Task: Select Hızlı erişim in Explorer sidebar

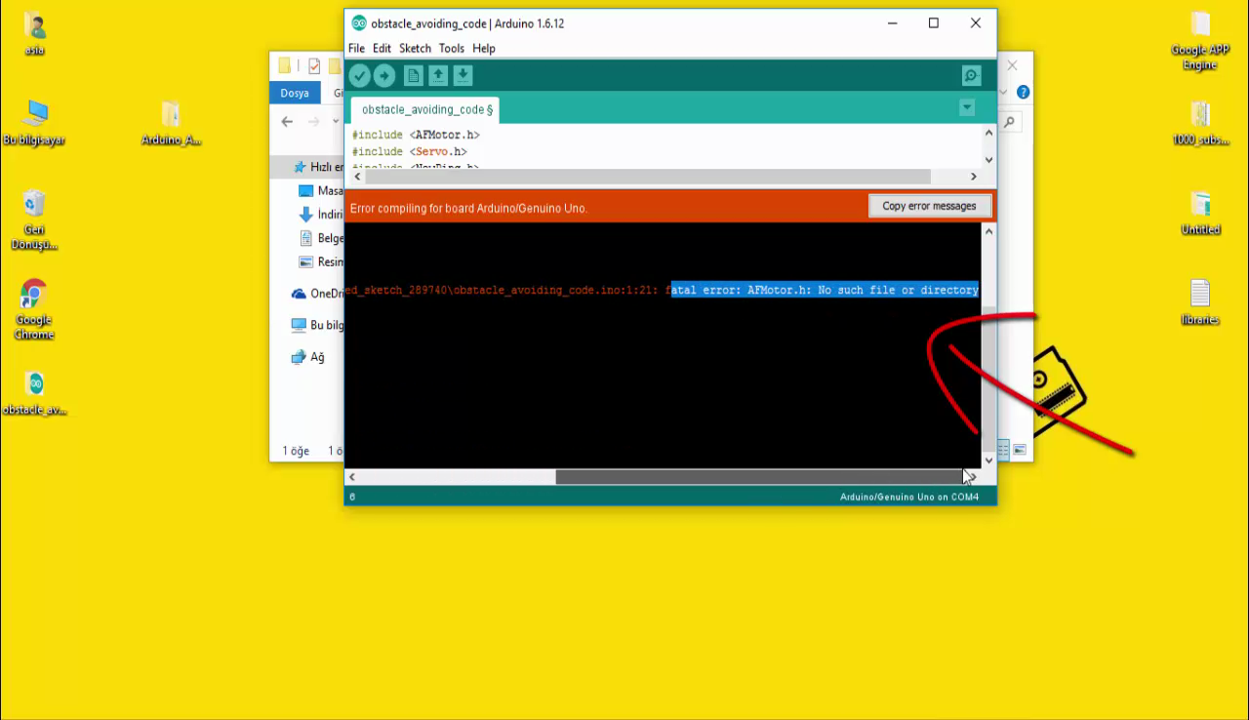Action: (x=319, y=167)
